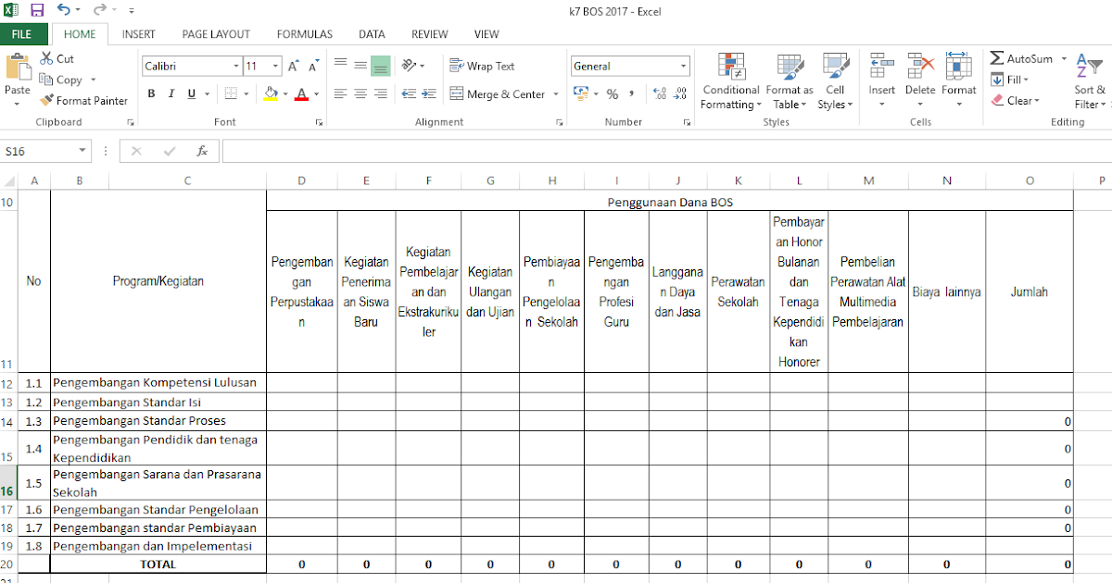1112x583 pixels.
Task: Click the Insert Function fx button
Action: tap(202, 151)
